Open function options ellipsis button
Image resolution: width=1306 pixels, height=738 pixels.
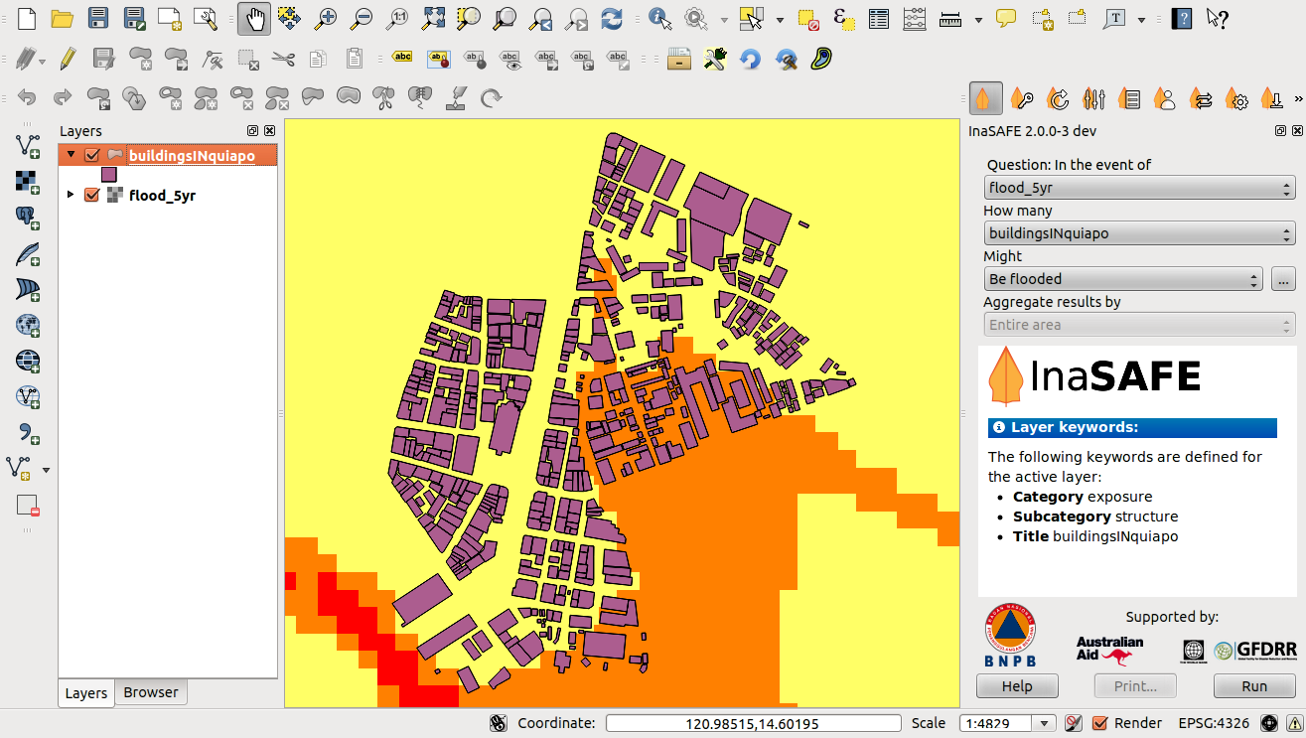click(x=1283, y=279)
